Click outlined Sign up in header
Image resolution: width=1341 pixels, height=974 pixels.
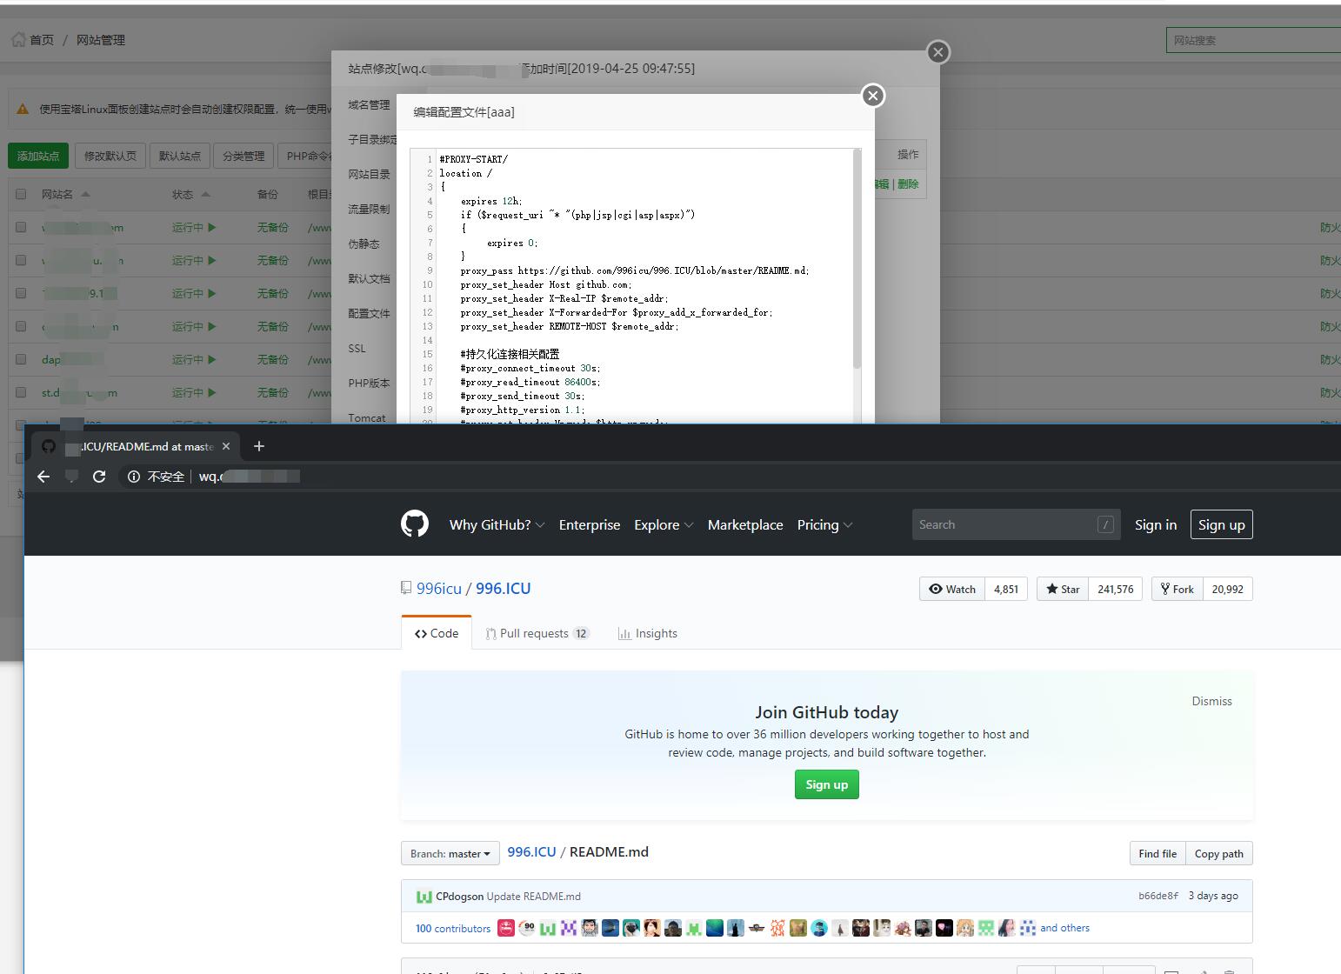coord(1222,524)
